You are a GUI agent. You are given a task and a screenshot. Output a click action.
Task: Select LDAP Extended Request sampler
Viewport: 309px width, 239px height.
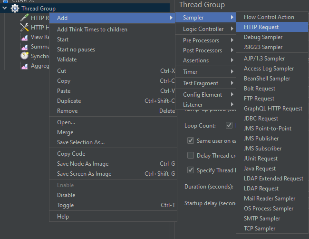click(272, 179)
